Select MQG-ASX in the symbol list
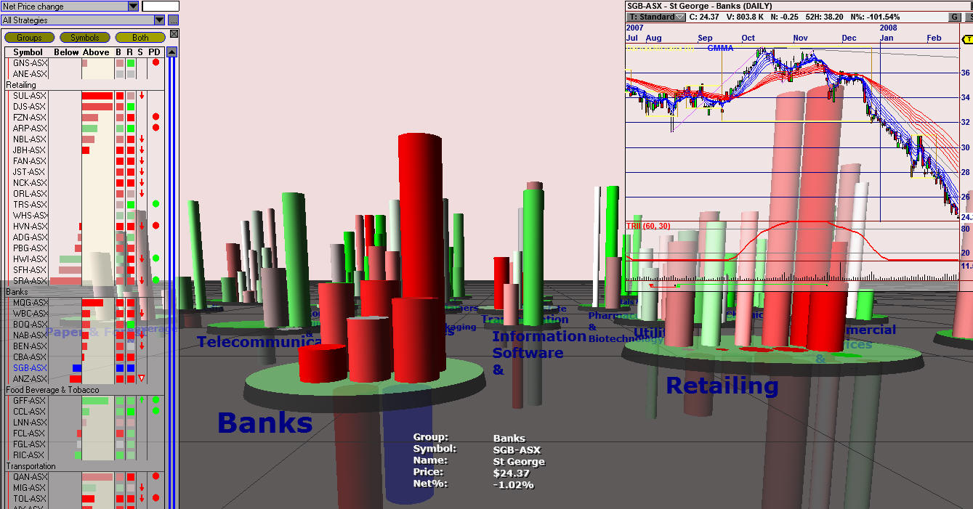Viewport: 973px width, 509px height. (x=31, y=303)
